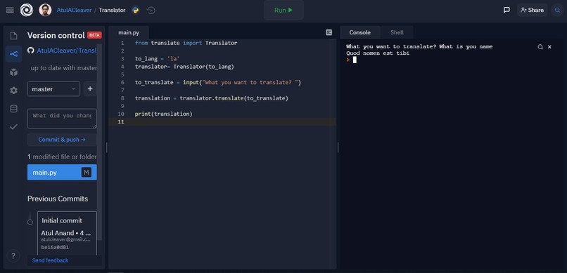Click code line to_lang = 'la'
The image size is (567, 273).
[x=157, y=59]
